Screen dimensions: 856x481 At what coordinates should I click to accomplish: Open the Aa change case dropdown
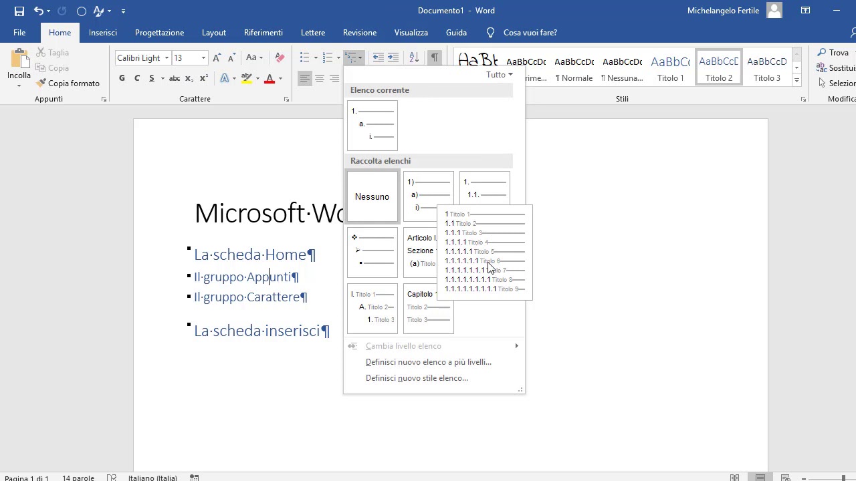(255, 58)
